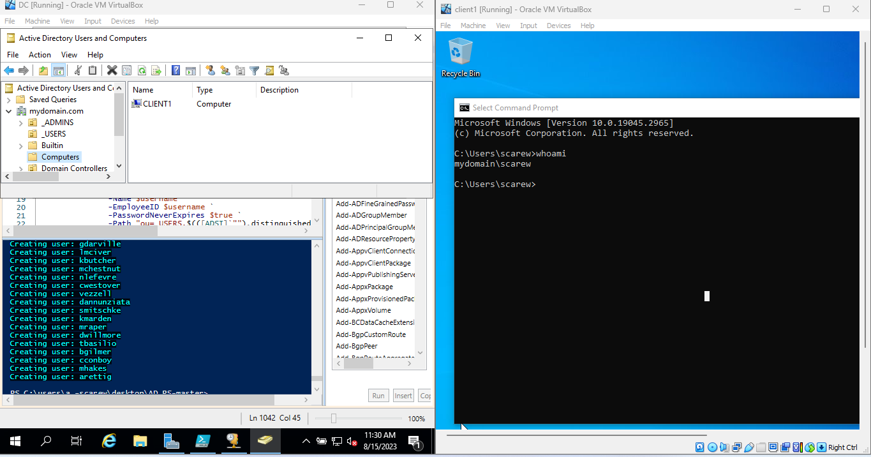Expand the Builtin container node
This screenshot has width=871, height=457.
tap(20, 145)
